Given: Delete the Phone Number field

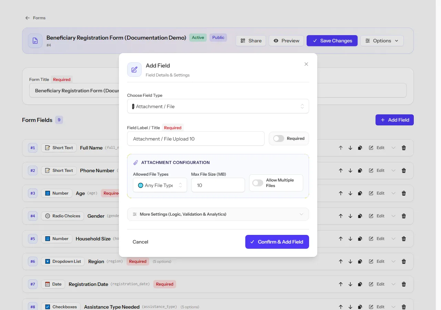Looking at the screenshot, I should coord(404,170).
